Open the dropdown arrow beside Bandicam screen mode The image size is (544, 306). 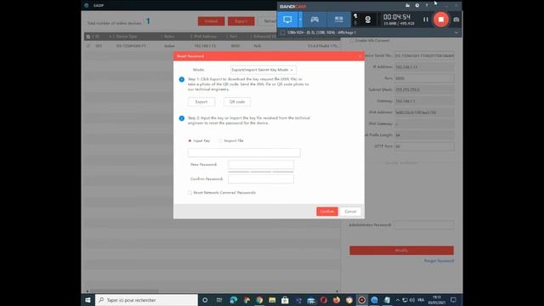[300, 20]
